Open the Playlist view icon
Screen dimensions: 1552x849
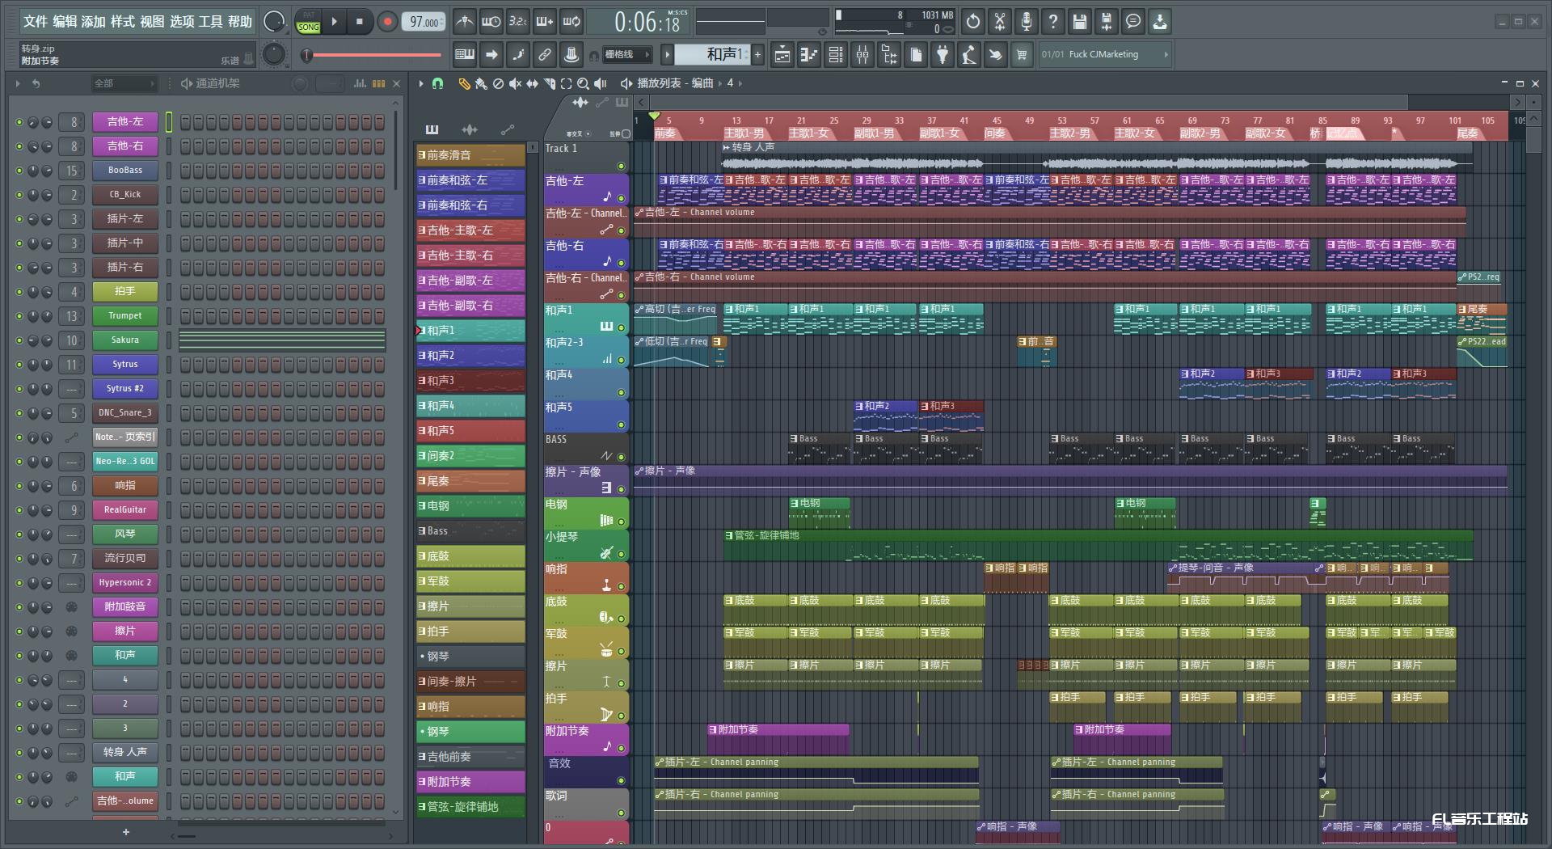[x=782, y=54]
